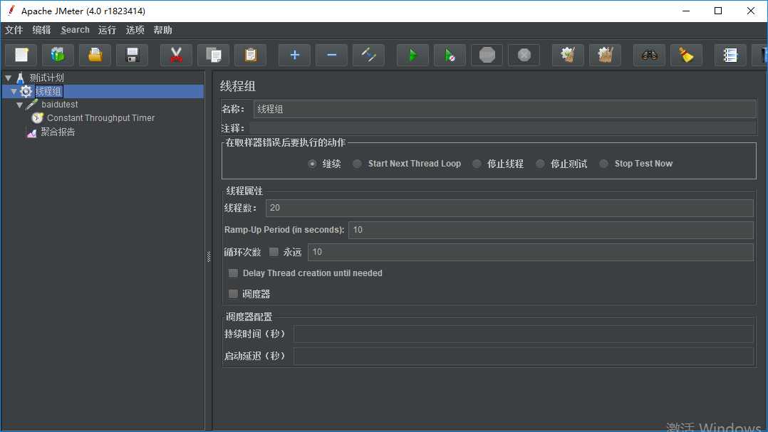Toggle the 永远 loop forever checkbox
The image size is (768, 432).
274,252
